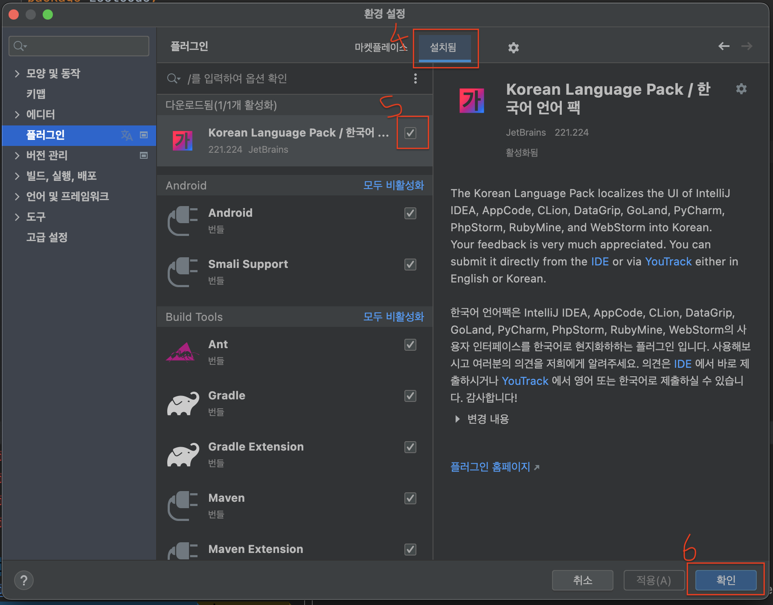The image size is (773, 605).
Task: Expand the 모양 및 동작 settings group
Action: [17, 73]
